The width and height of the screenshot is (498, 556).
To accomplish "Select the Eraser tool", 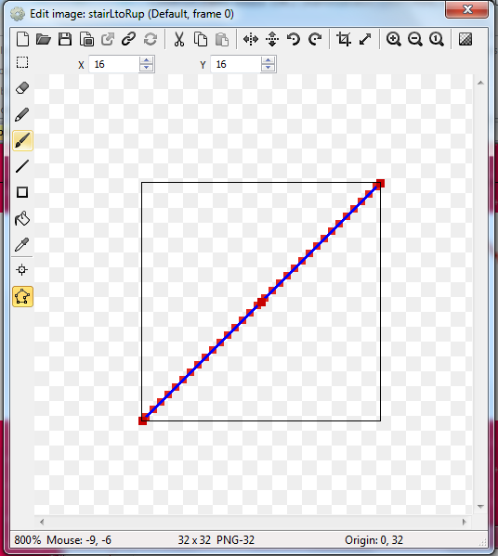I will (22, 88).
